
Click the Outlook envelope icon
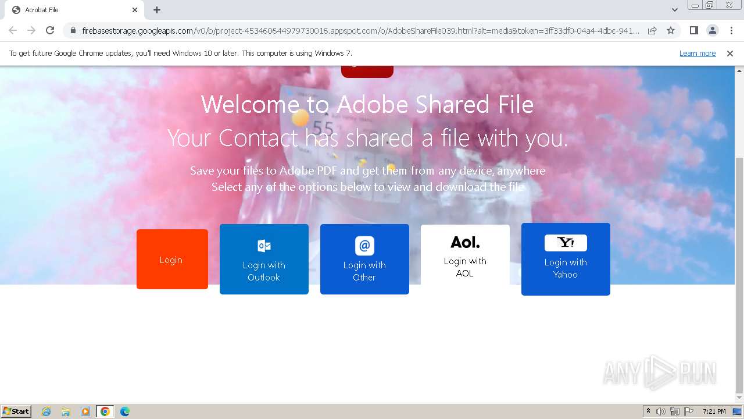pyautogui.click(x=264, y=246)
